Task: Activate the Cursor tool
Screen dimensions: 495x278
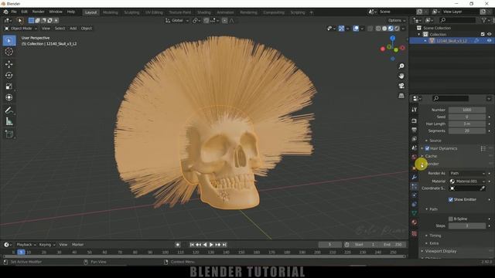Action: (x=9, y=52)
